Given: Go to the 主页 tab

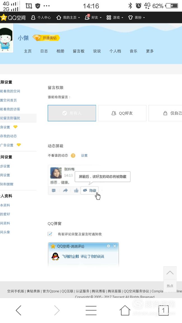Looking at the screenshot, I should (x=28, y=51).
